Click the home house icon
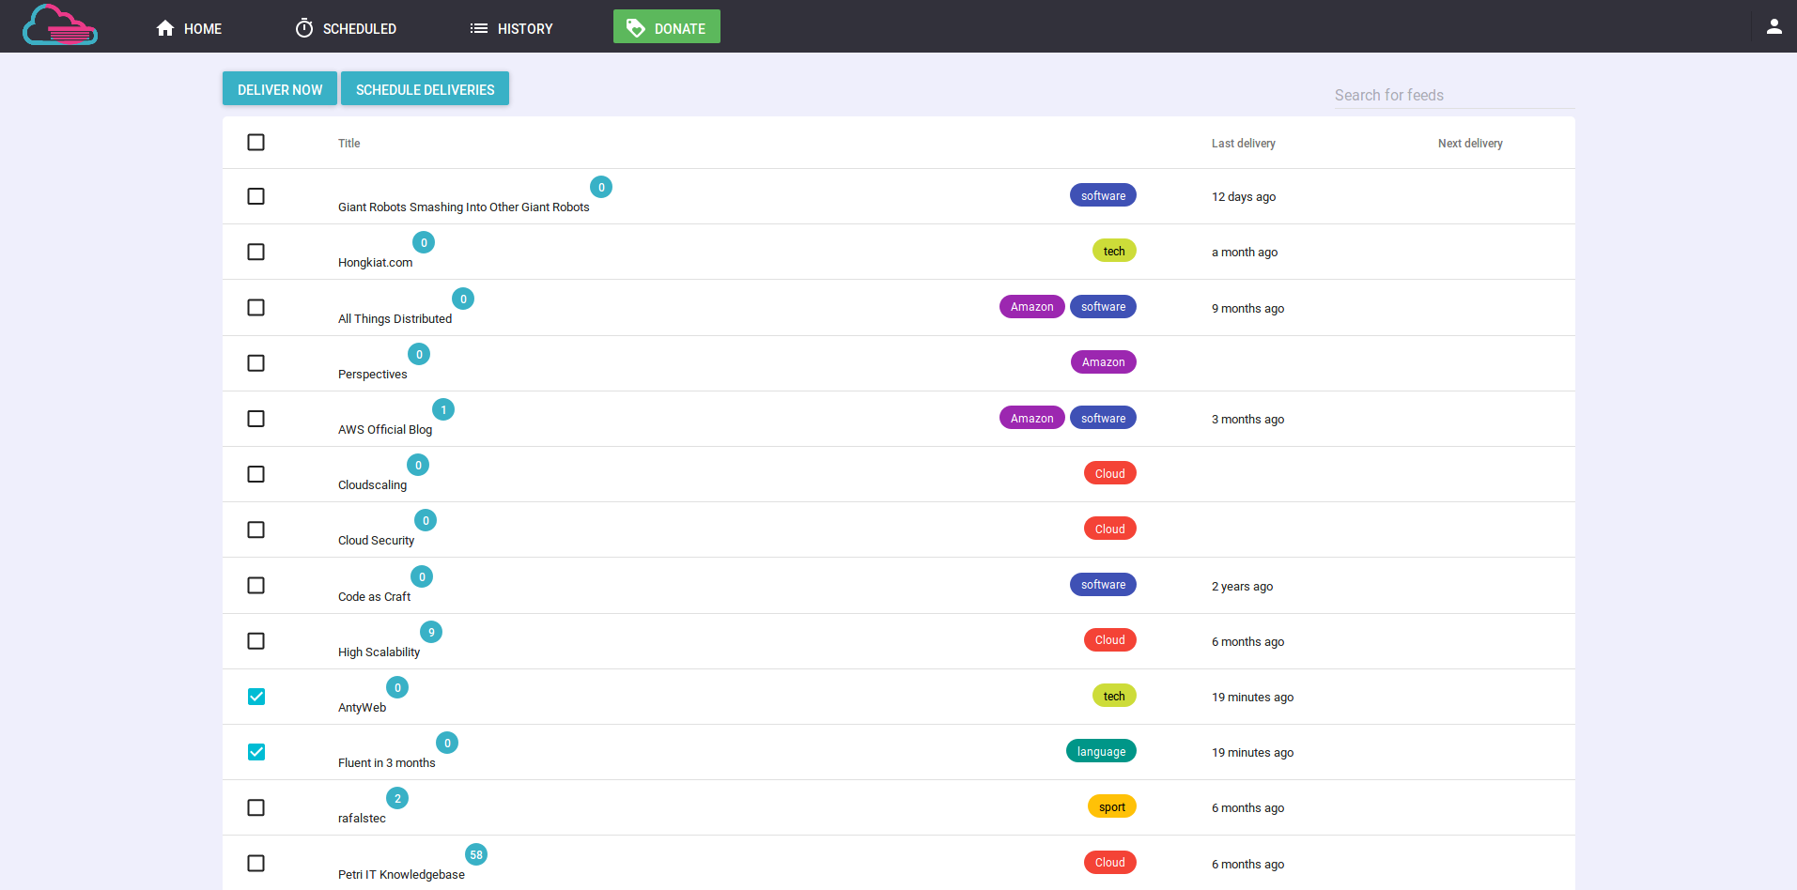Screen dimensions: 1797x890 165,28
